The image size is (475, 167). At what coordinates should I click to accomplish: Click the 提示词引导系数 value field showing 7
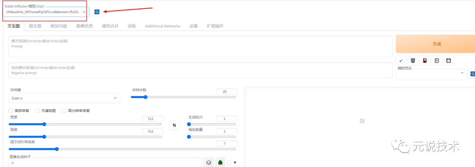[x=227, y=144]
